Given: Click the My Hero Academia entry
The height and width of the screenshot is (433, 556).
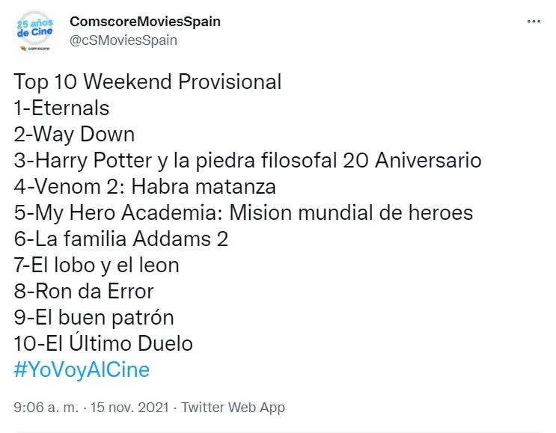Looking at the screenshot, I should 243,213.
